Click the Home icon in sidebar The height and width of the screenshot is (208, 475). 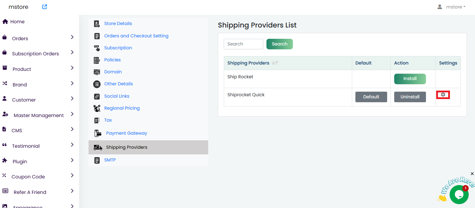tap(5, 22)
